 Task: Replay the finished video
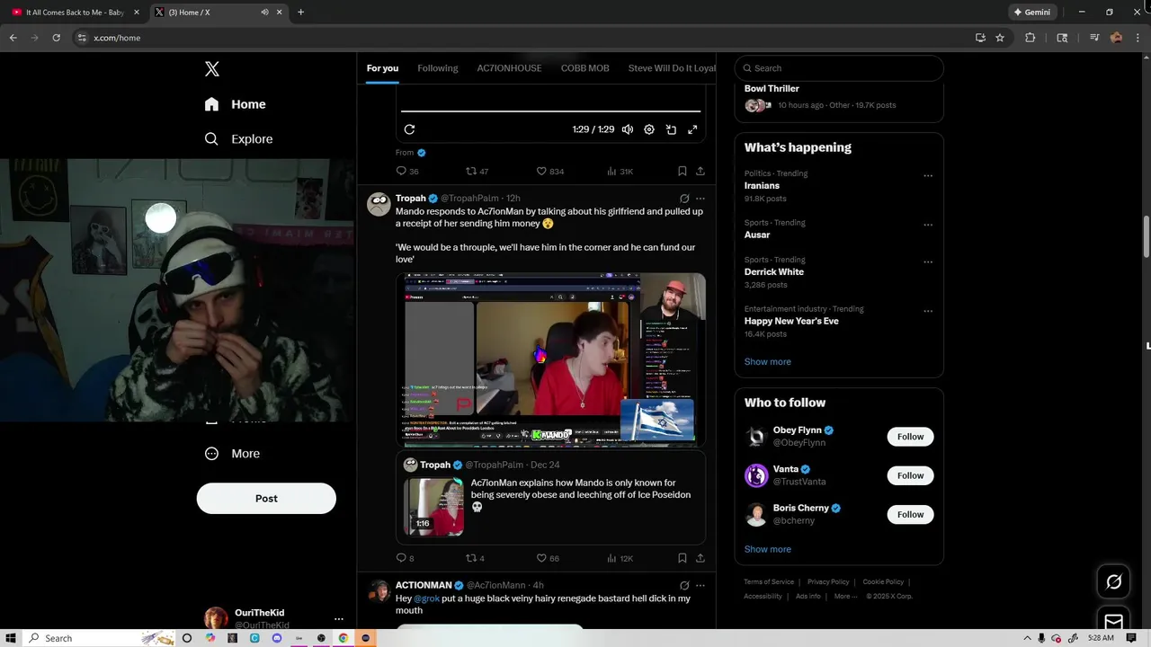point(409,129)
